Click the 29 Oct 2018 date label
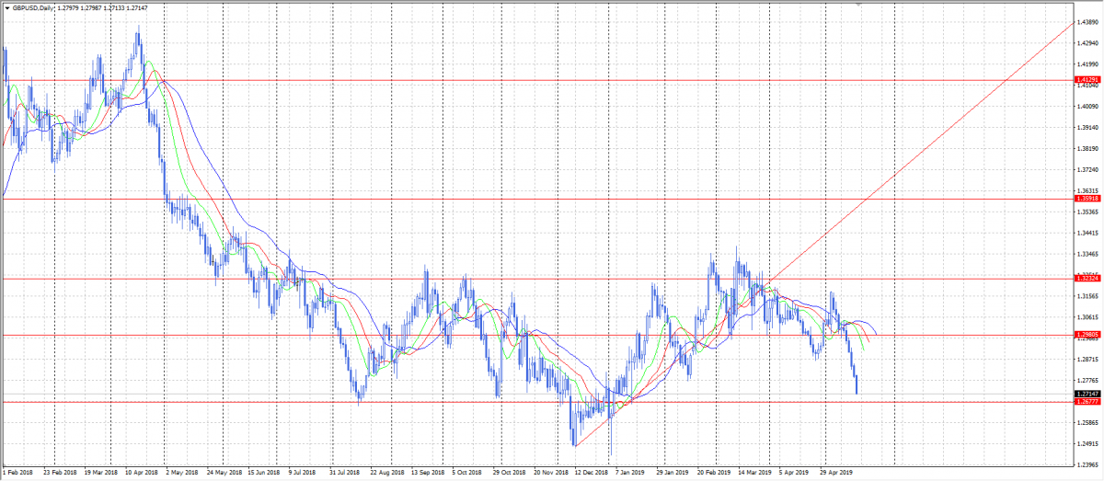The width and height of the screenshot is (1104, 481). [x=509, y=474]
